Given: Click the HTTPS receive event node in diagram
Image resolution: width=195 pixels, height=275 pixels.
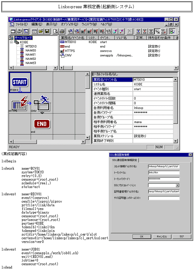Looking at the screenshot, I should (20, 103).
